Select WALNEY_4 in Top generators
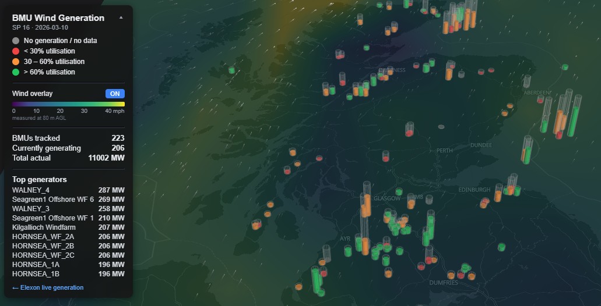This screenshot has height=306, width=601. pos(68,190)
